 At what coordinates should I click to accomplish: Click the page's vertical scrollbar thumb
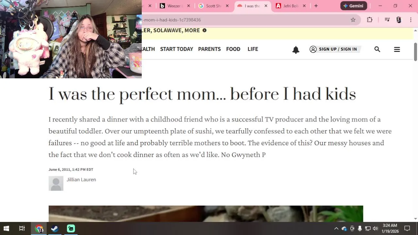[415, 52]
